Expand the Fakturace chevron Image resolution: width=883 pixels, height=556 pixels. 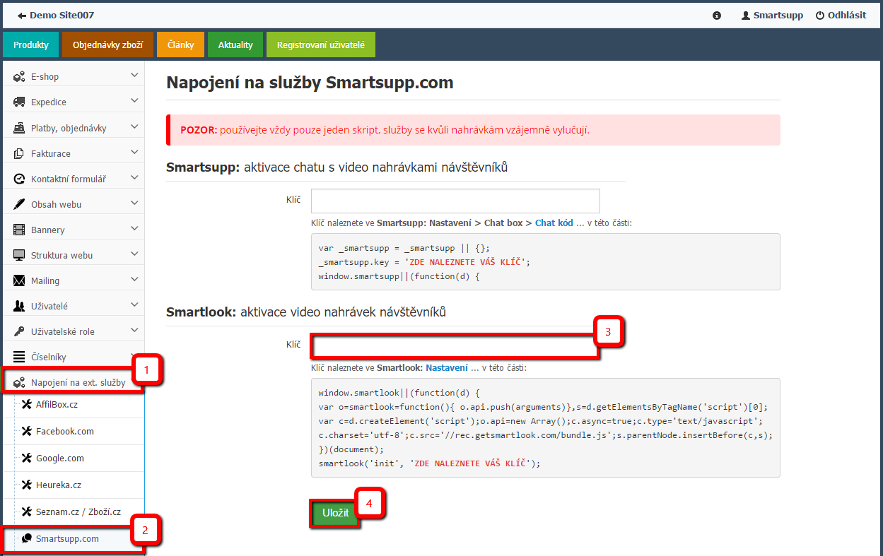(x=134, y=153)
